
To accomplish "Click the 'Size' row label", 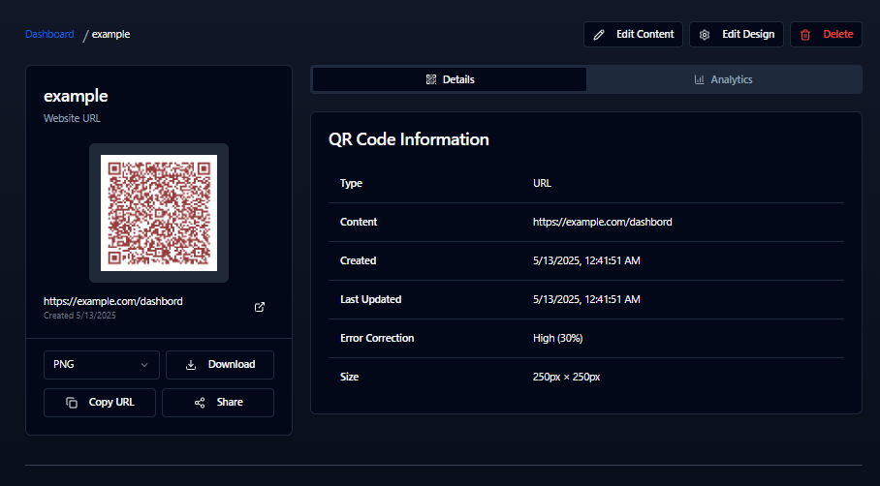I will [x=349, y=377].
